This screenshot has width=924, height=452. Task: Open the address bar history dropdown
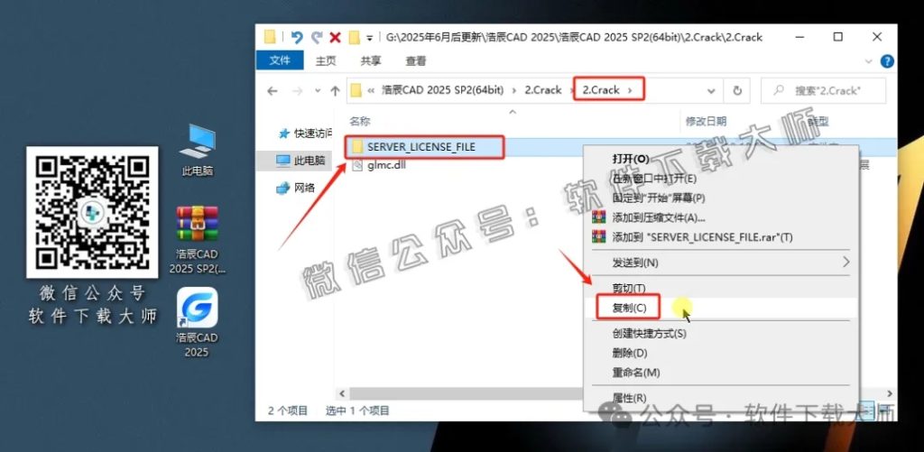click(711, 91)
